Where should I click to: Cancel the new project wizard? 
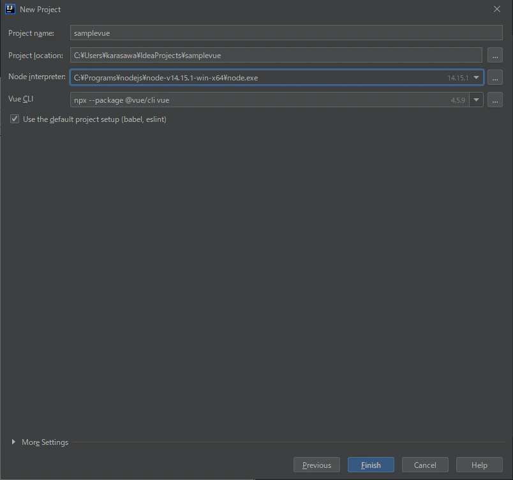[x=425, y=465]
